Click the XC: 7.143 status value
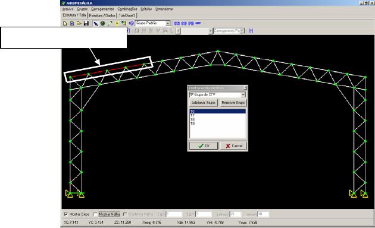The width and height of the screenshot is (375, 228). click(71, 223)
